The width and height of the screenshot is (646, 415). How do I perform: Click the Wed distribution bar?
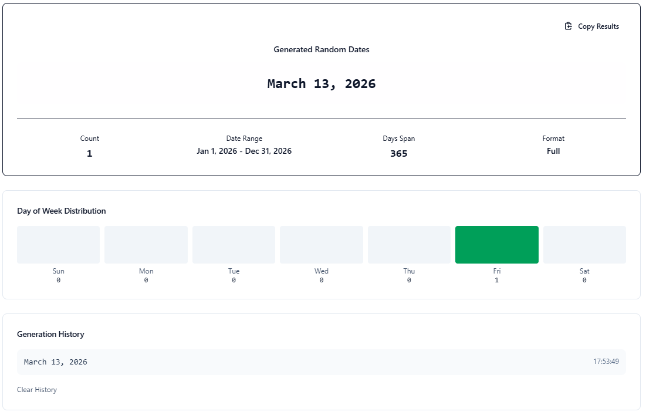click(321, 244)
